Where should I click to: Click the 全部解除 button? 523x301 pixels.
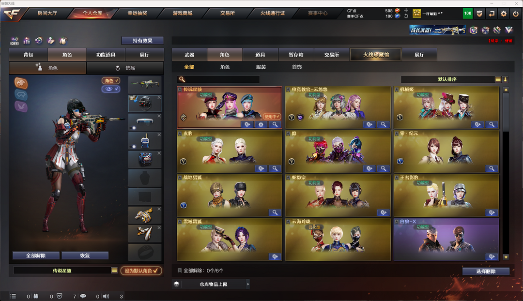[x=36, y=256]
